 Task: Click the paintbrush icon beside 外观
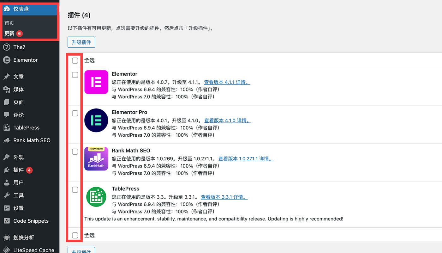click(7, 157)
